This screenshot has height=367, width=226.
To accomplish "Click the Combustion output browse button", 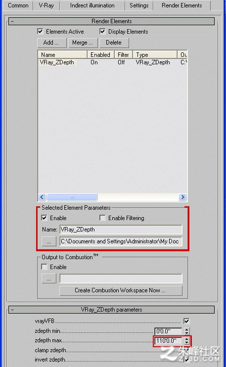I will (48, 278).
